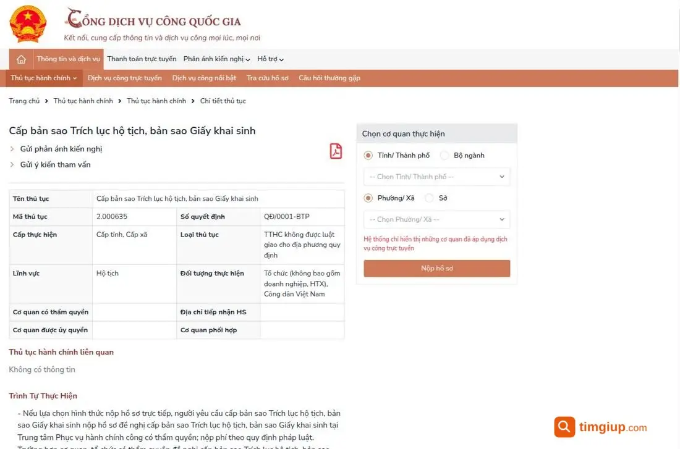The width and height of the screenshot is (680, 449).
Task: Open Câu hỏi thường gặp page
Action: [329, 78]
